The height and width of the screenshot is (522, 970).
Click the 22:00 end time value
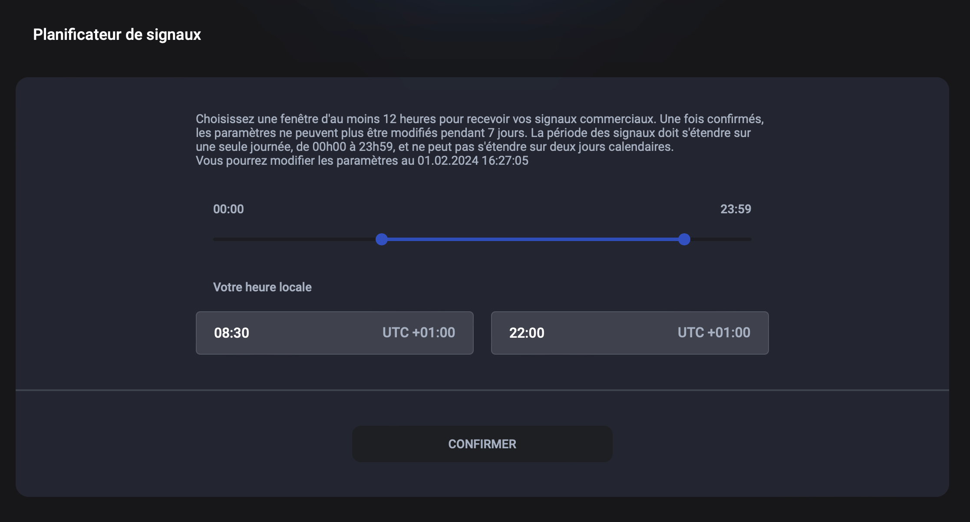click(x=527, y=333)
